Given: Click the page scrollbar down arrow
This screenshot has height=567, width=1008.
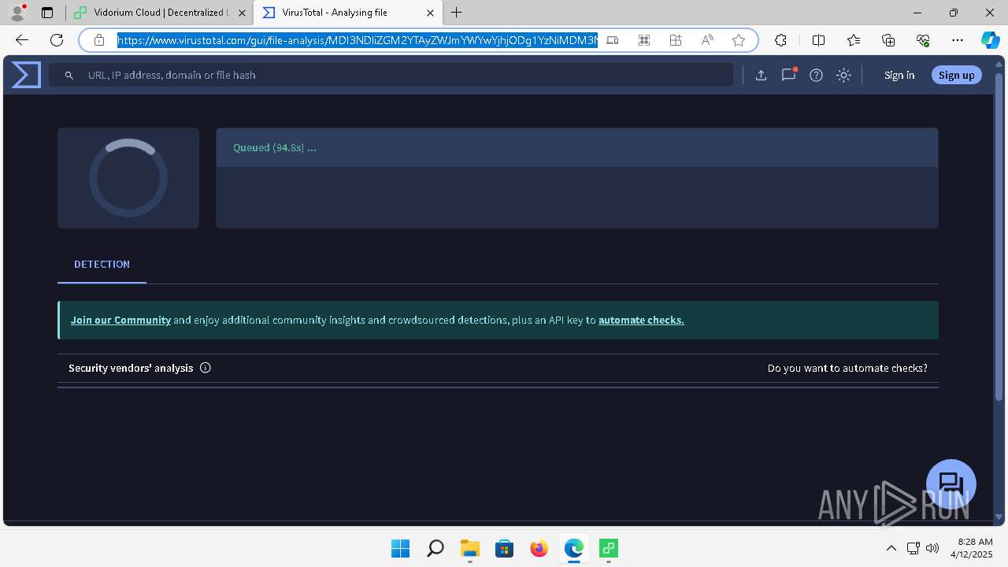Looking at the screenshot, I should click(x=999, y=517).
